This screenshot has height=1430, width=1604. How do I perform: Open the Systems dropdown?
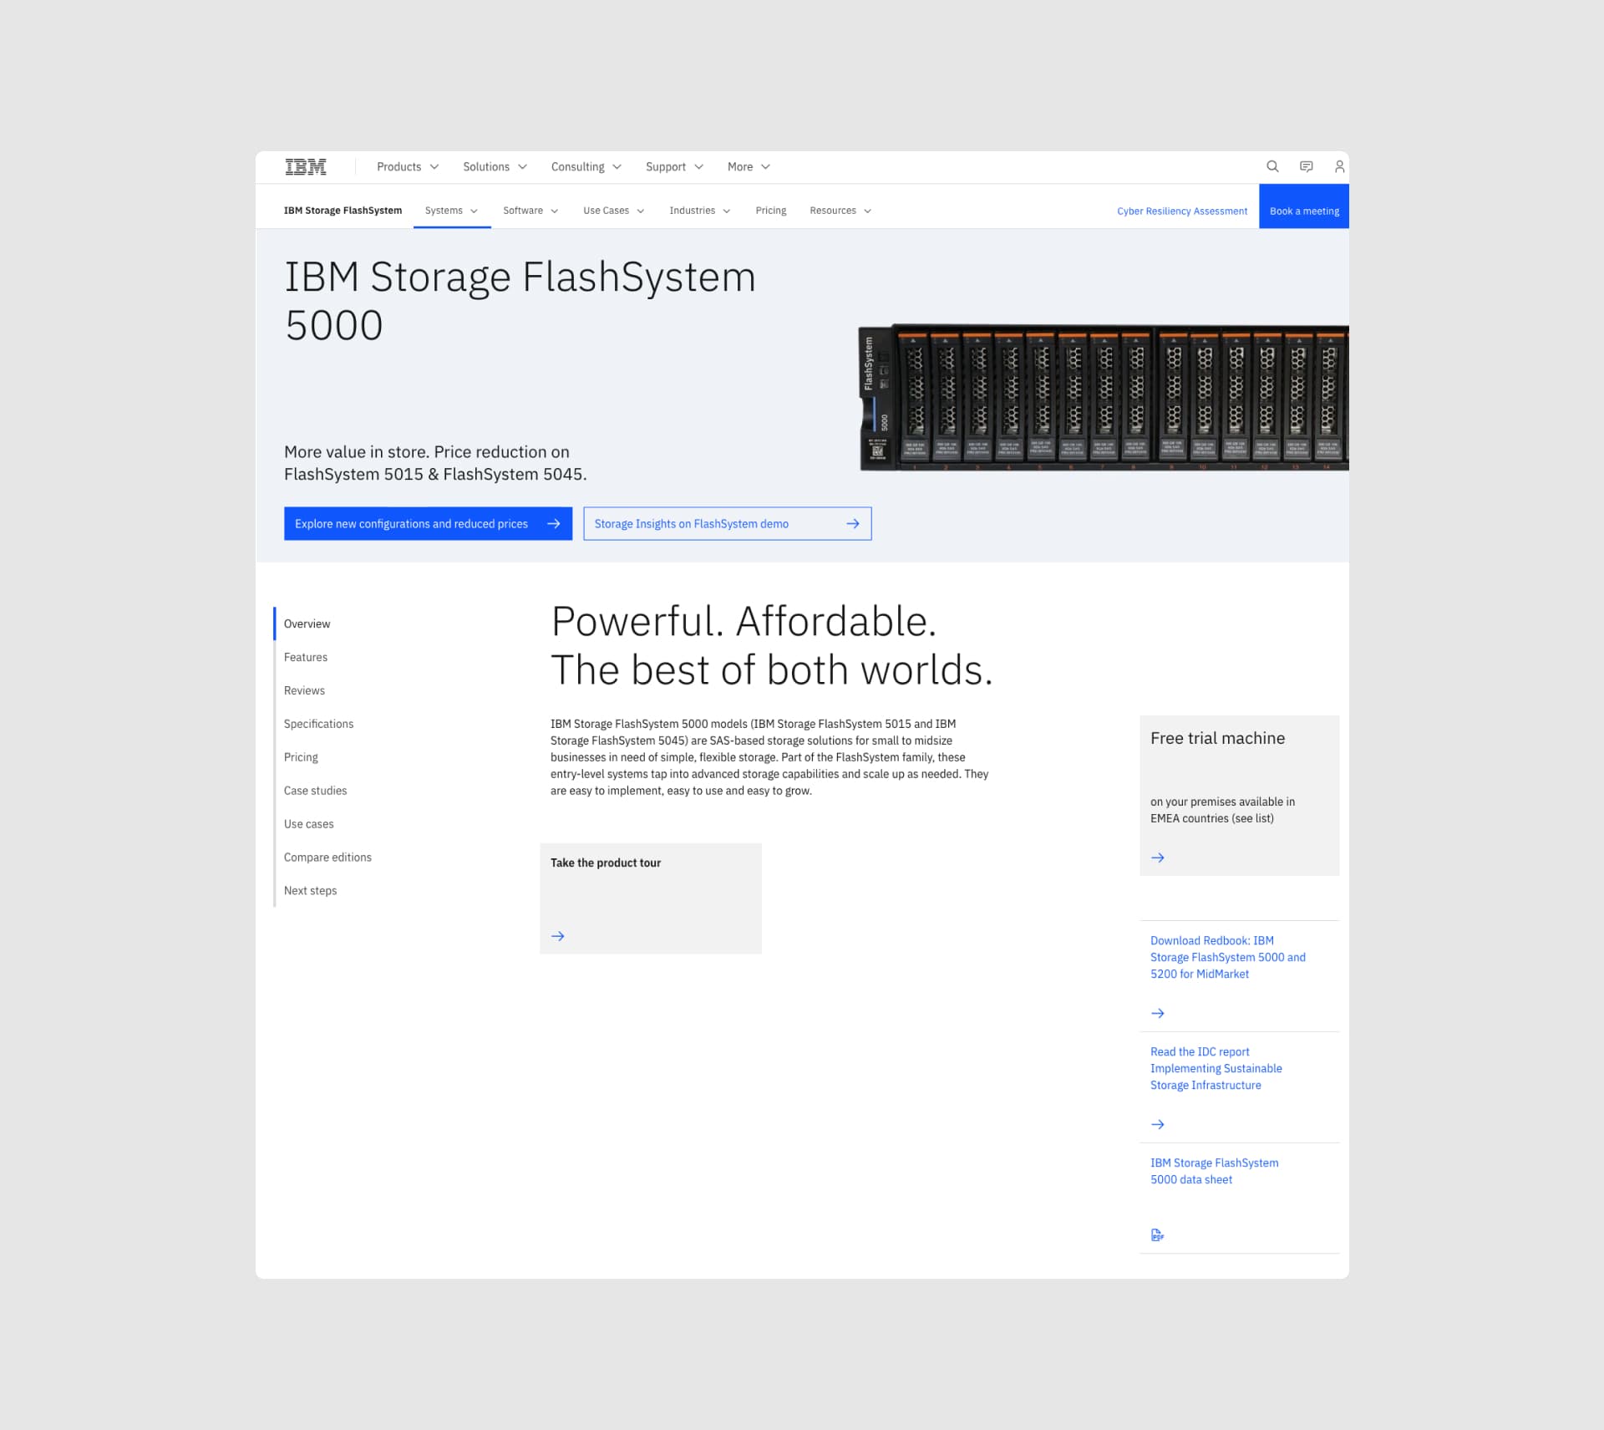pos(452,211)
